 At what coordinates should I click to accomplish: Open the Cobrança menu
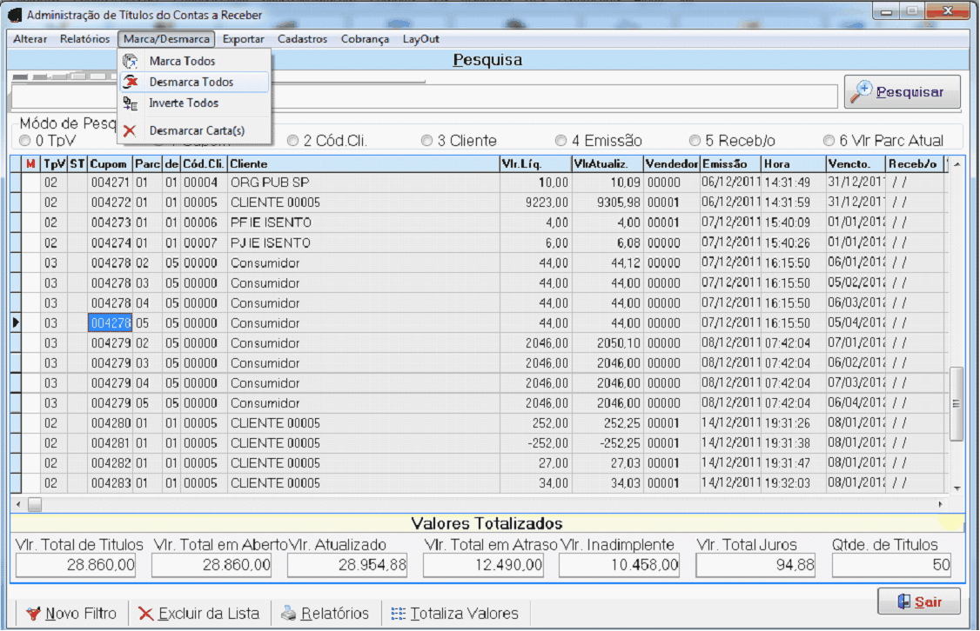coord(365,39)
